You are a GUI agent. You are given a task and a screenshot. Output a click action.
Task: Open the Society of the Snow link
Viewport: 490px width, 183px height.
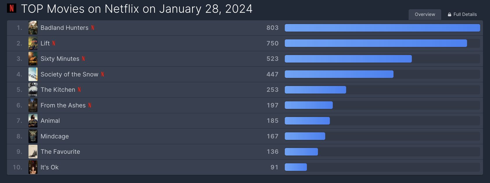pos(69,74)
